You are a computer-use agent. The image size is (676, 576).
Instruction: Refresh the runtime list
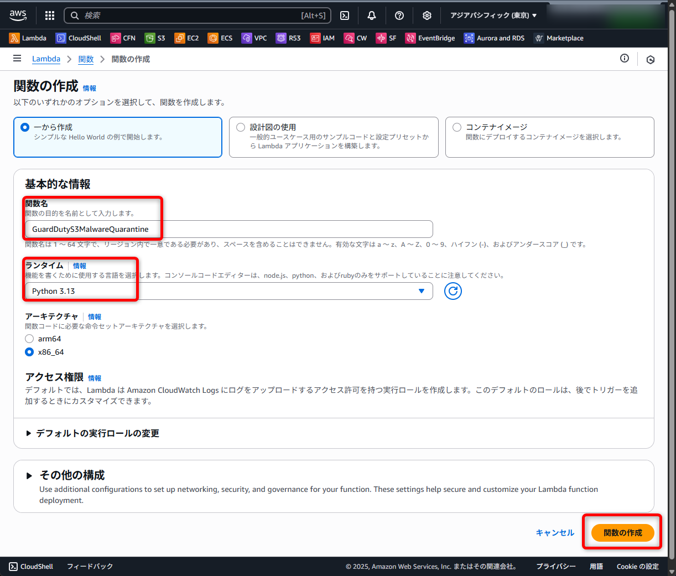point(453,291)
